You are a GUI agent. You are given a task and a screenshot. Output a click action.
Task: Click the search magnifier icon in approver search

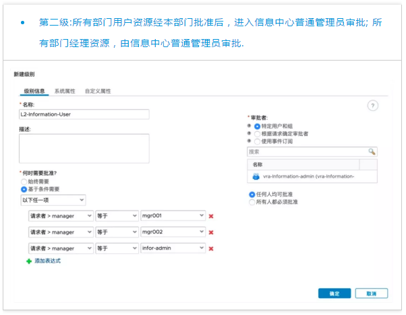pos(372,152)
